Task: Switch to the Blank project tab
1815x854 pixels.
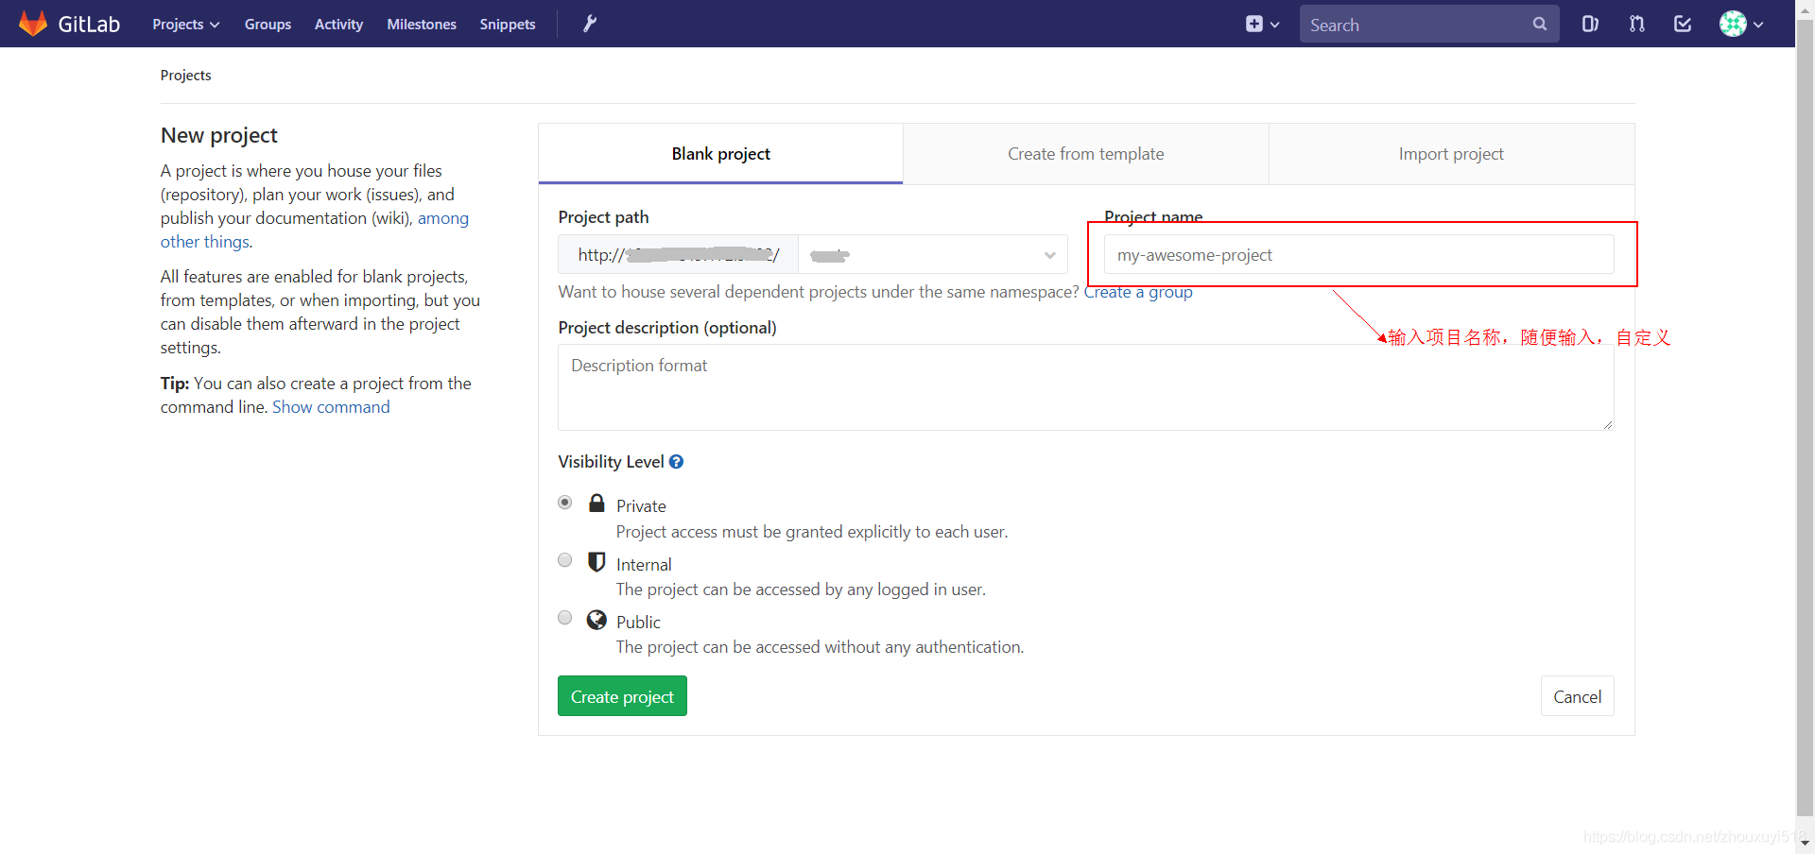Action: (x=721, y=154)
